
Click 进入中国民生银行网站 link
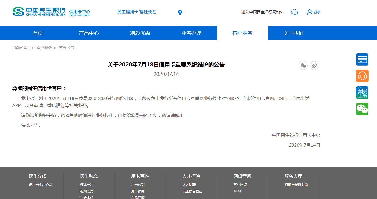(262, 12)
